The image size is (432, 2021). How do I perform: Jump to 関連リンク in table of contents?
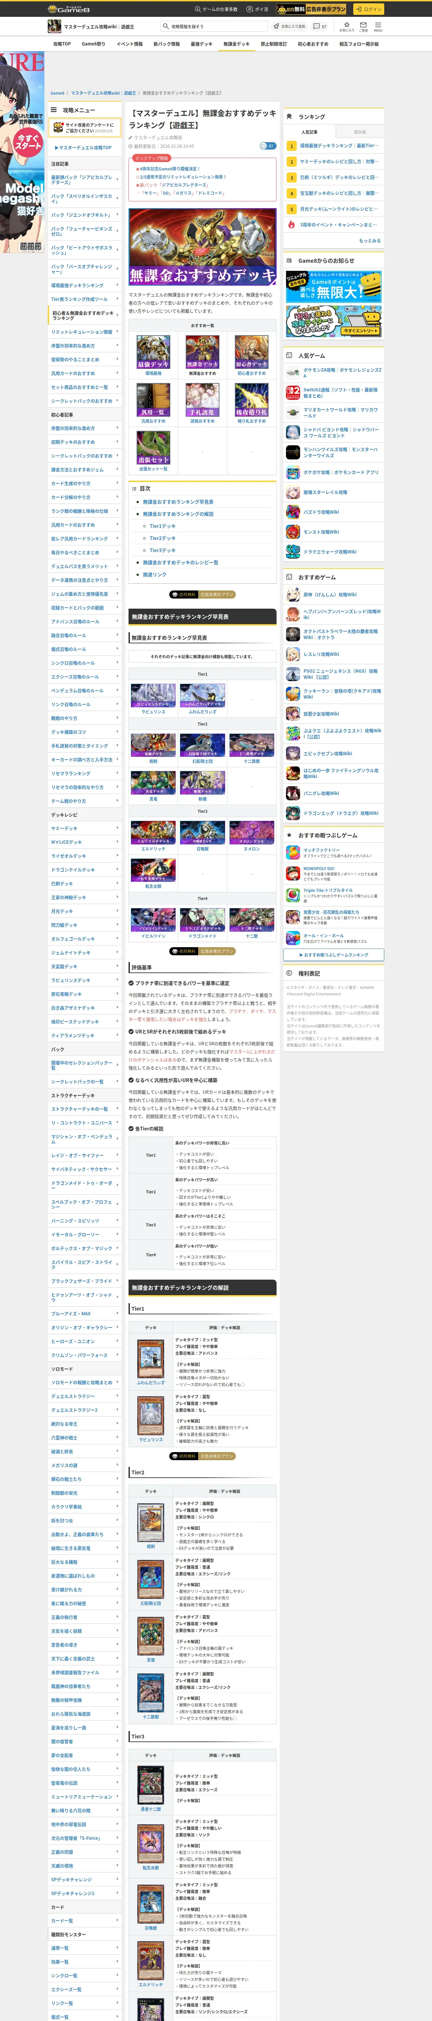[154, 574]
